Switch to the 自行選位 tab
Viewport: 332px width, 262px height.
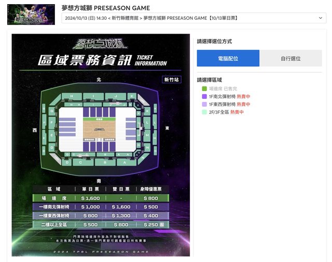[290, 59]
